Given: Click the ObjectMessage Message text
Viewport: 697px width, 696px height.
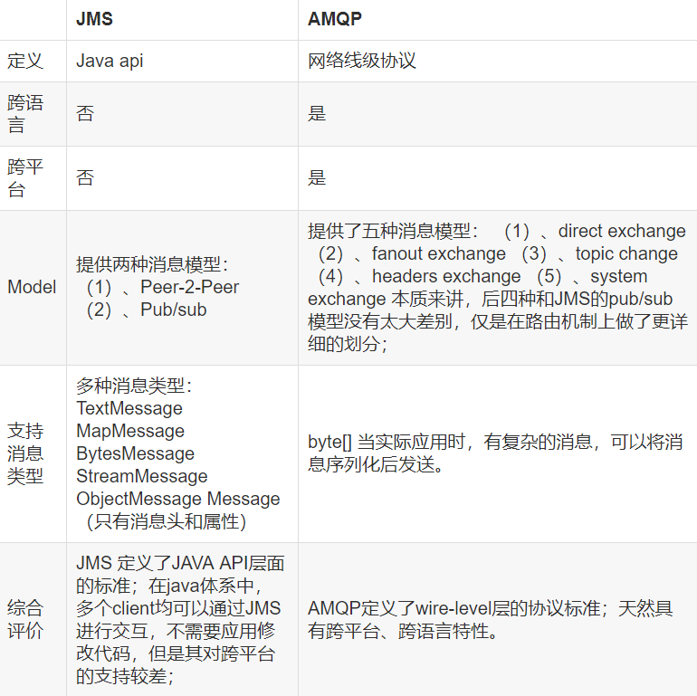Looking at the screenshot, I should point(178,499).
